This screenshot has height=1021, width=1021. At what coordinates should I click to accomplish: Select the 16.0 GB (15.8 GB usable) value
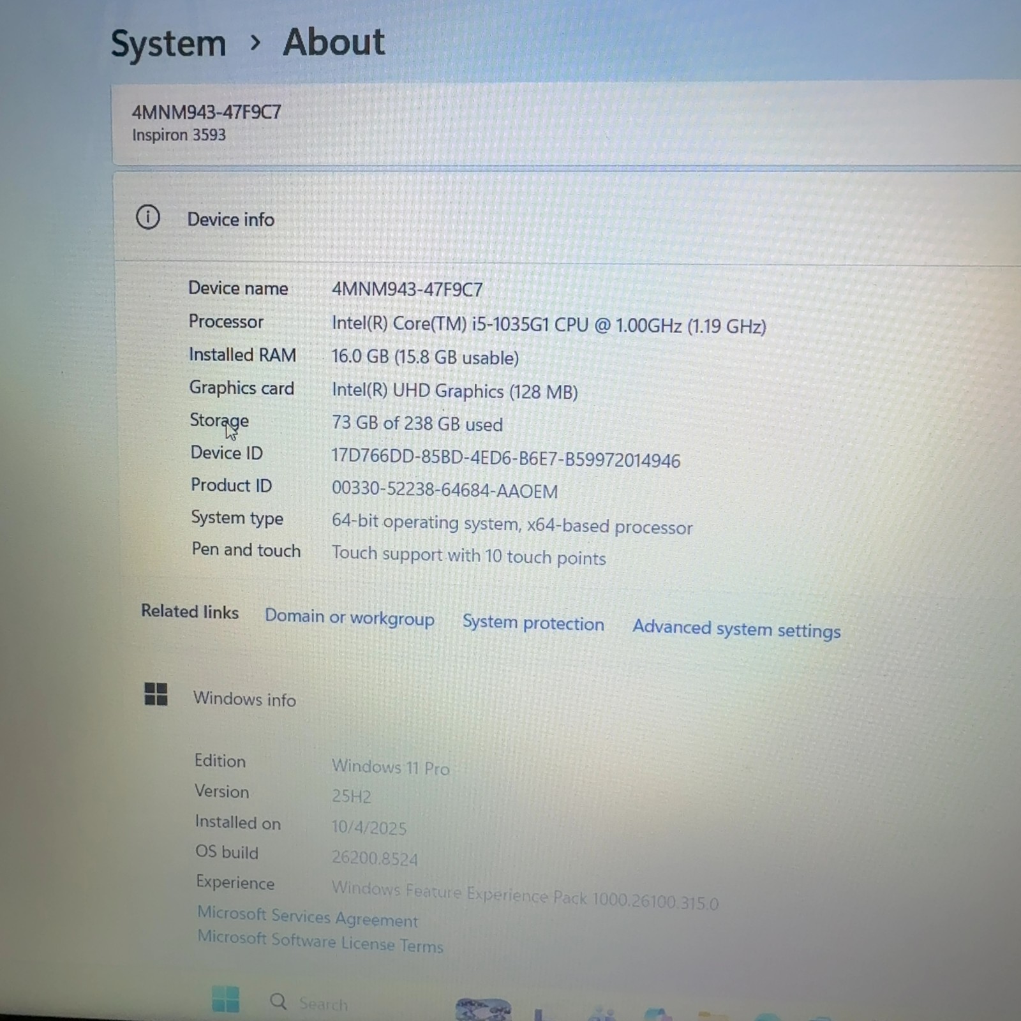pos(425,357)
